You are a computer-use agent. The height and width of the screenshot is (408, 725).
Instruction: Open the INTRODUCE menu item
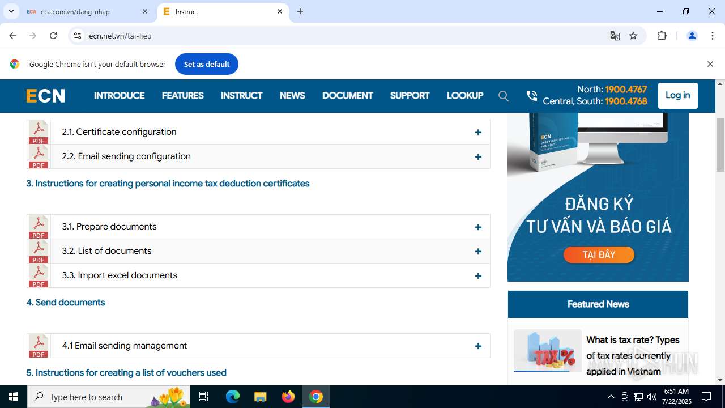coord(119,96)
